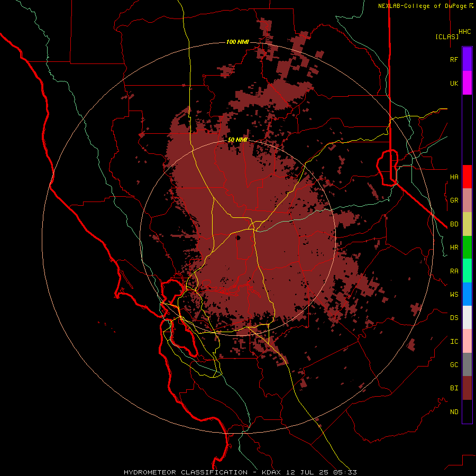Viewport: 476px width, 476px height.
Task: Click the HA red legend swatch
Action: point(467,177)
